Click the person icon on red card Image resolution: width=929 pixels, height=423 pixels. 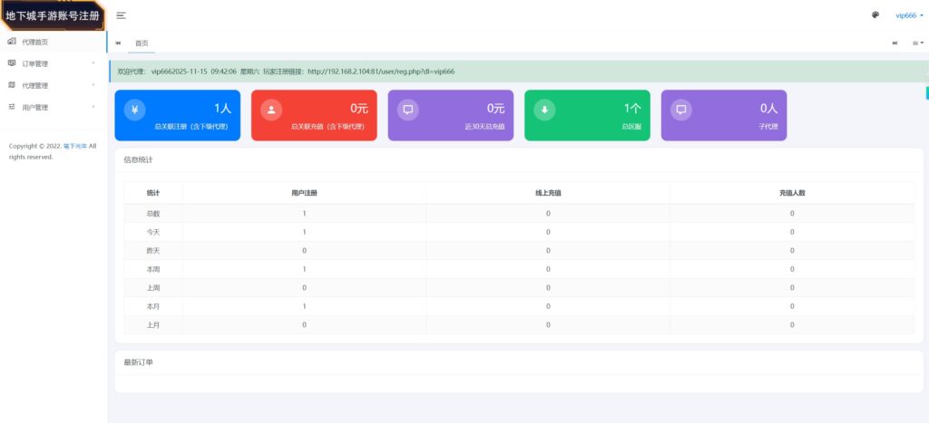pos(271,111)
